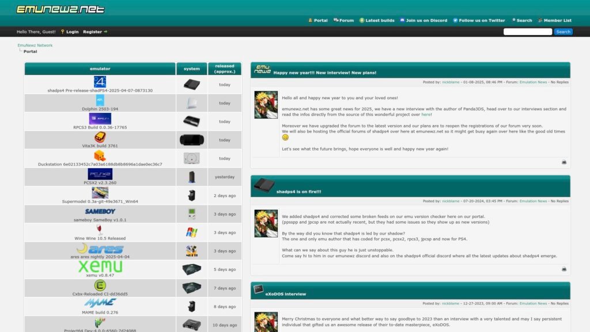Click the 'released (approx.)' column header
Image resolution: width=590 pixels, height=332 pixels.
click(x=225, y=69)
